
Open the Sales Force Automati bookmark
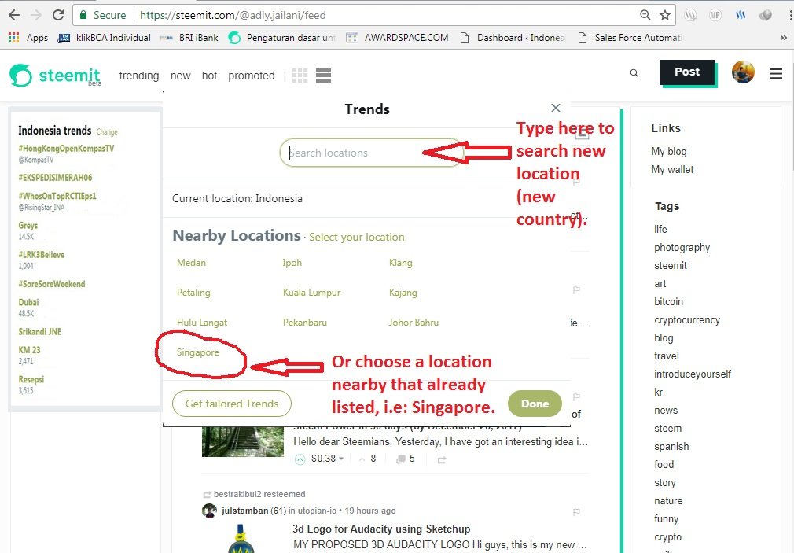click(x=630, y=38)
